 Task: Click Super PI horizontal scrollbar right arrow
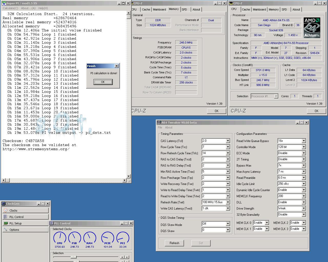[x=125, y=180]
